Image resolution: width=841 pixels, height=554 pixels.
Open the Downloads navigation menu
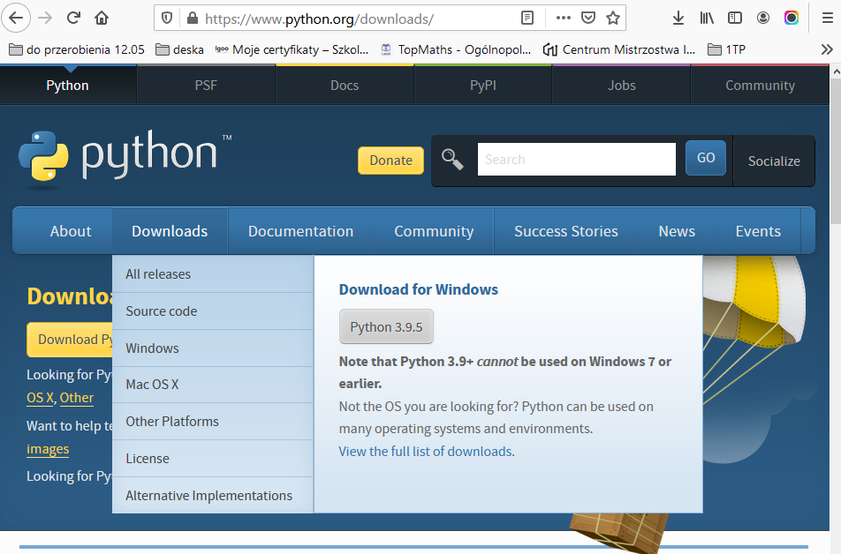[x=170, y=231]
